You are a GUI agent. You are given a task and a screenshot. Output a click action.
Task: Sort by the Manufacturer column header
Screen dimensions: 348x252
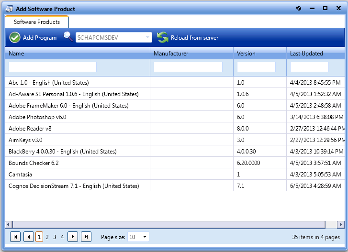(171, 54)
